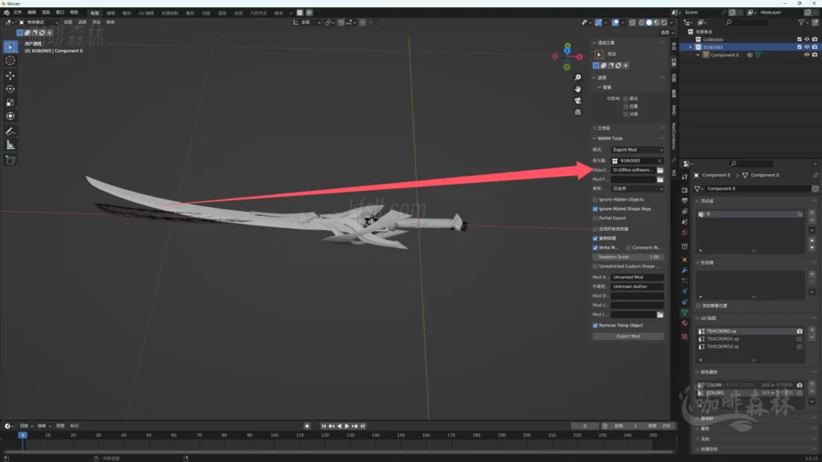Activate the 3D Cursor tool

tap(10, 60)
